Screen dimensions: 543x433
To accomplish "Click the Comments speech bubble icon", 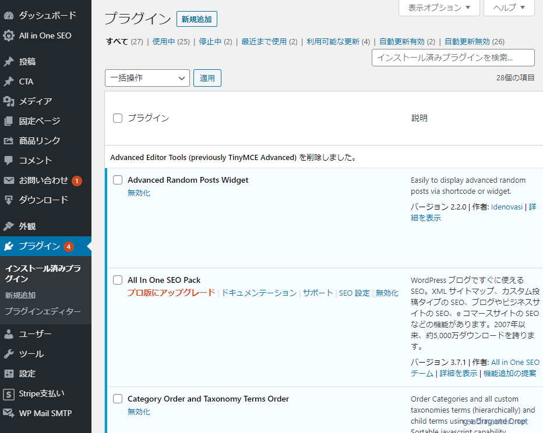I will point(9,161).
